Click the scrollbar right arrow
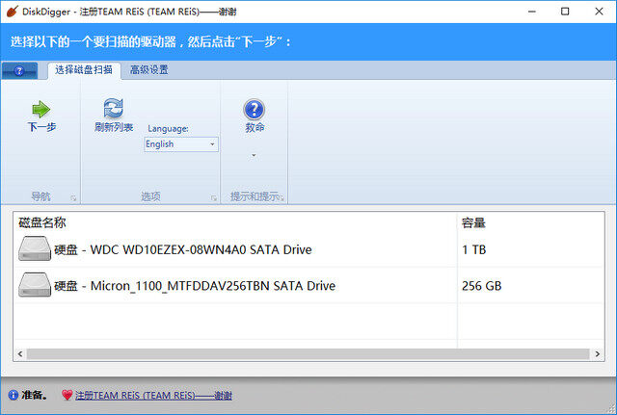Viewport: 617px width, 415px height. tap(598, 353)
